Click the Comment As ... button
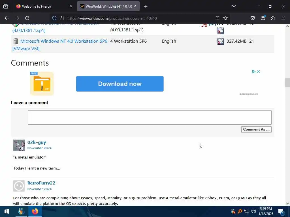290x217 pixels. pos(256,129)
